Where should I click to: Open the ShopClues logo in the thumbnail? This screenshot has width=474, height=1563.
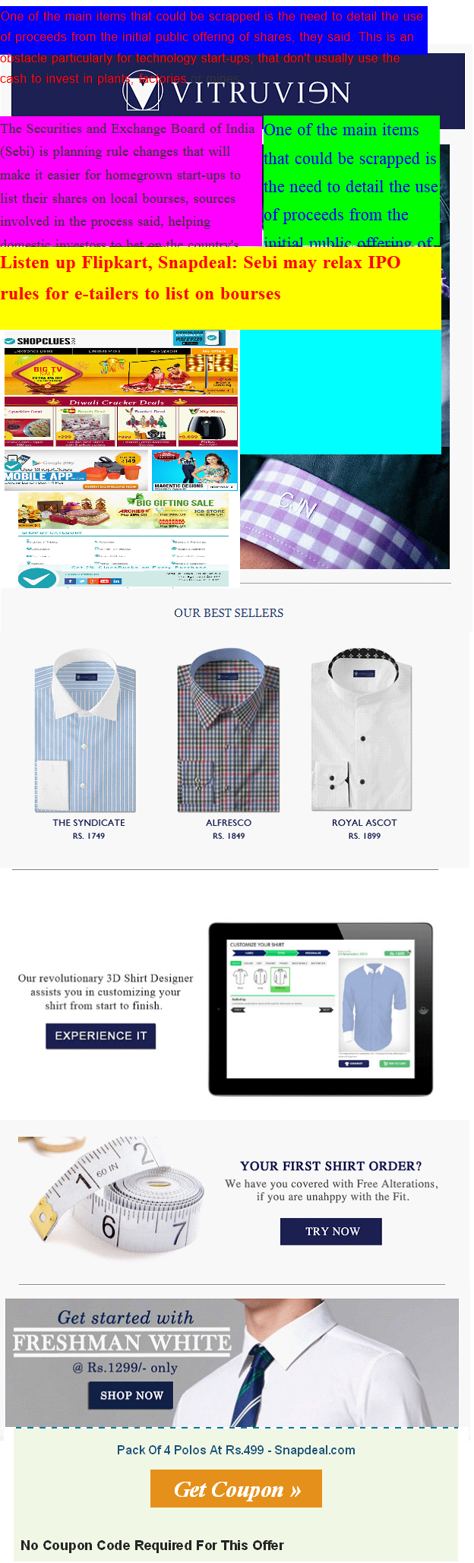tap(39, 341)
